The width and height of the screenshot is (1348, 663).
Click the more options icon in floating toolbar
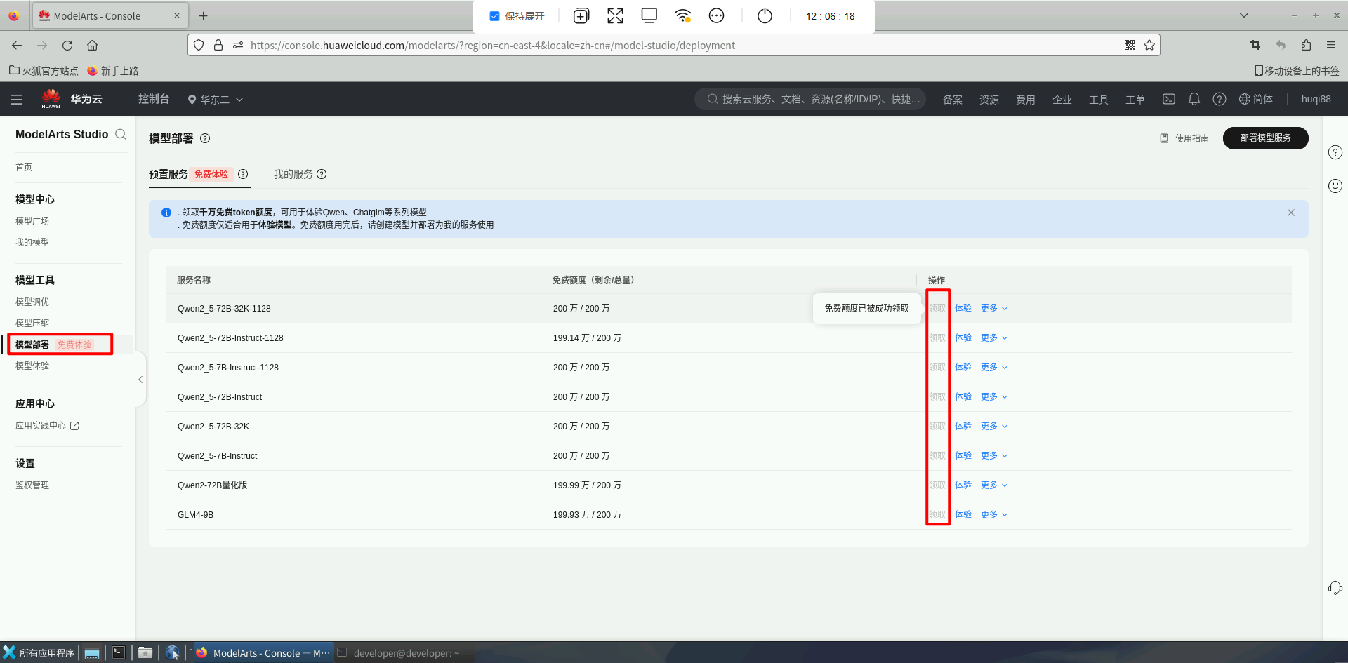click(716, 15)
